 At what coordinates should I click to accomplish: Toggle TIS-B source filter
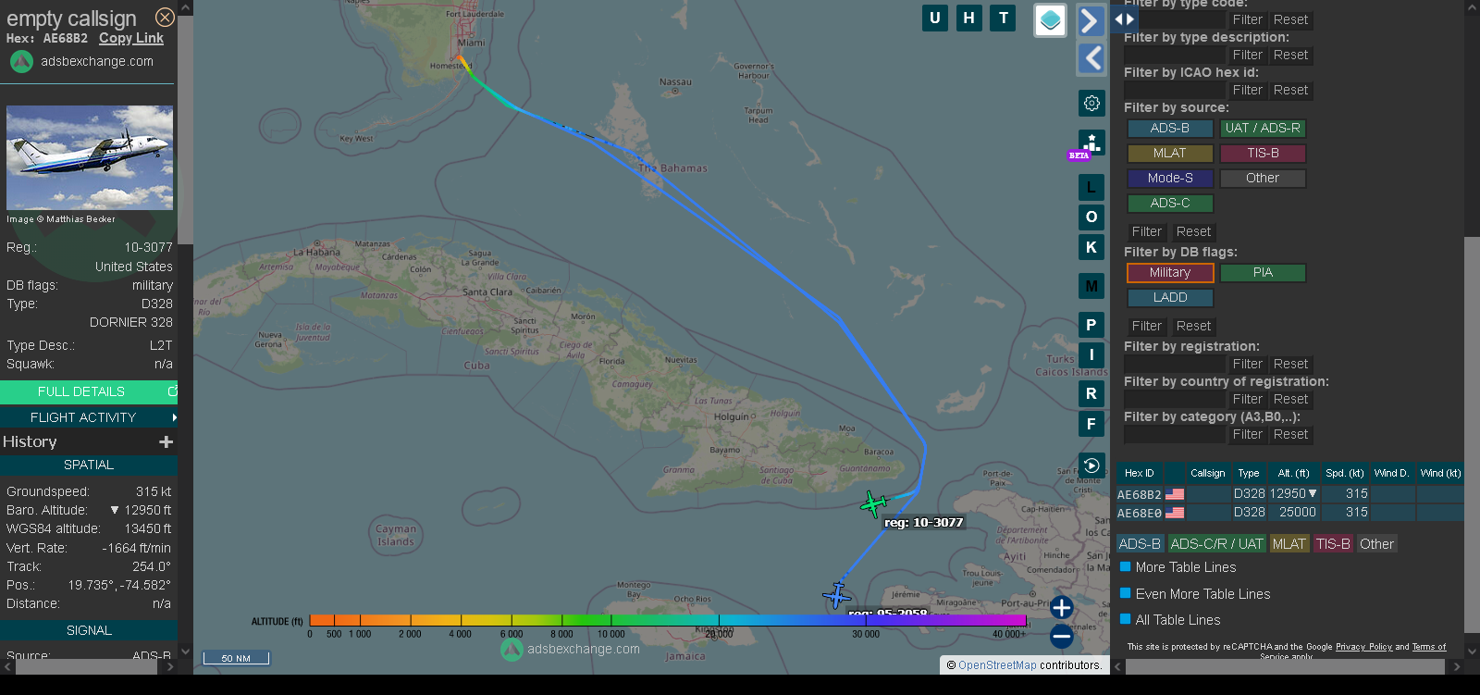click(x=1263, y=154)
